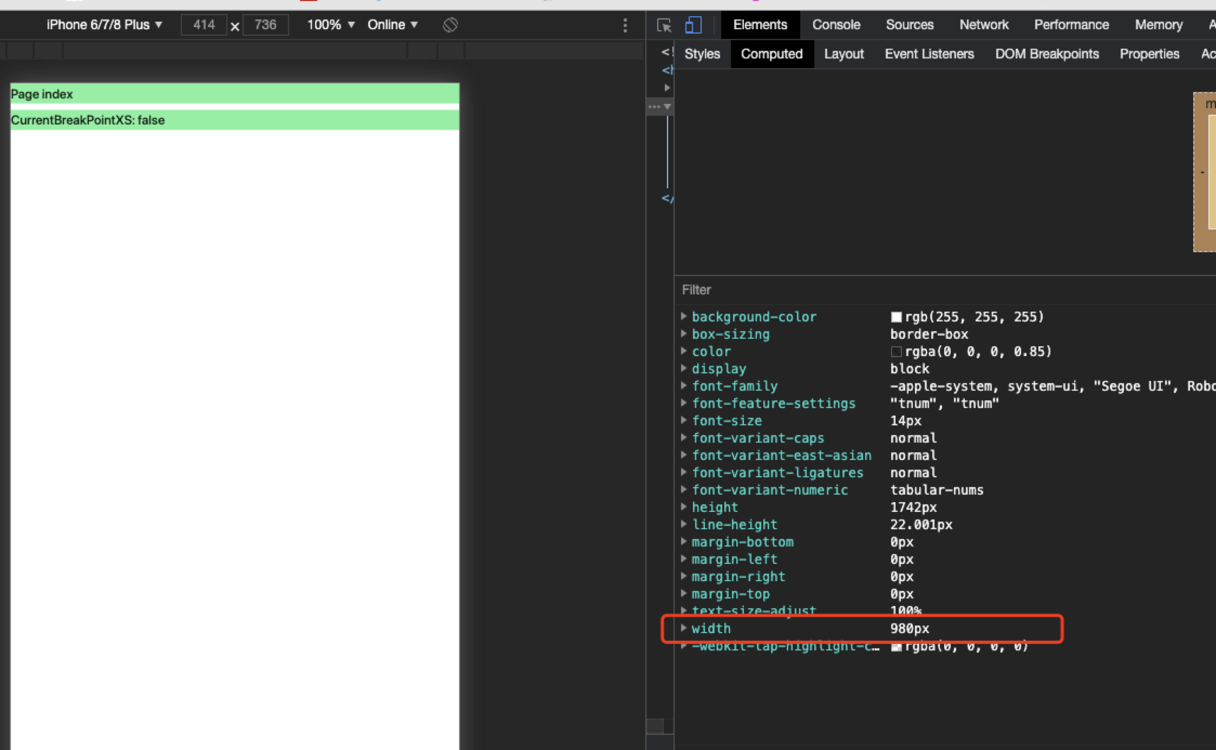Open the Online network throttling dropdown

[x=392, y=24]
